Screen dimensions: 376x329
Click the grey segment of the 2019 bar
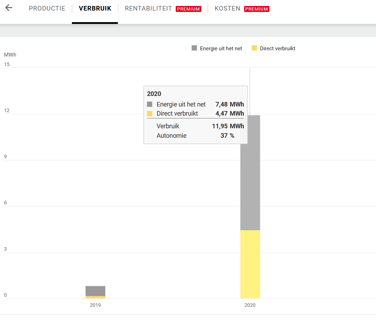95,291
